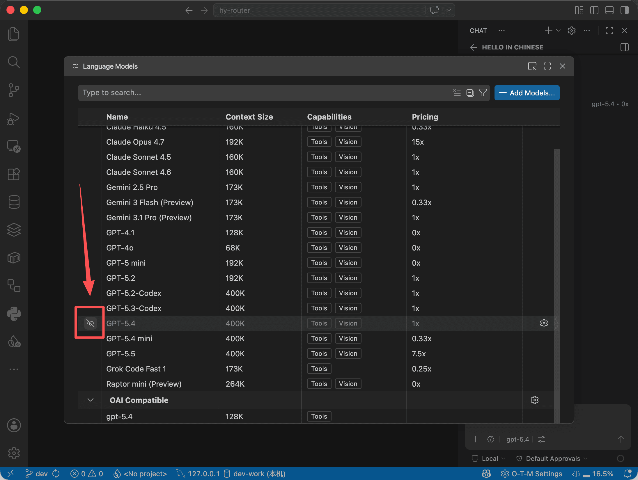Screen dimensions: 638x480
Task: Open the OAI Compatible group settings gear
Action: click(x=535, y=400)
